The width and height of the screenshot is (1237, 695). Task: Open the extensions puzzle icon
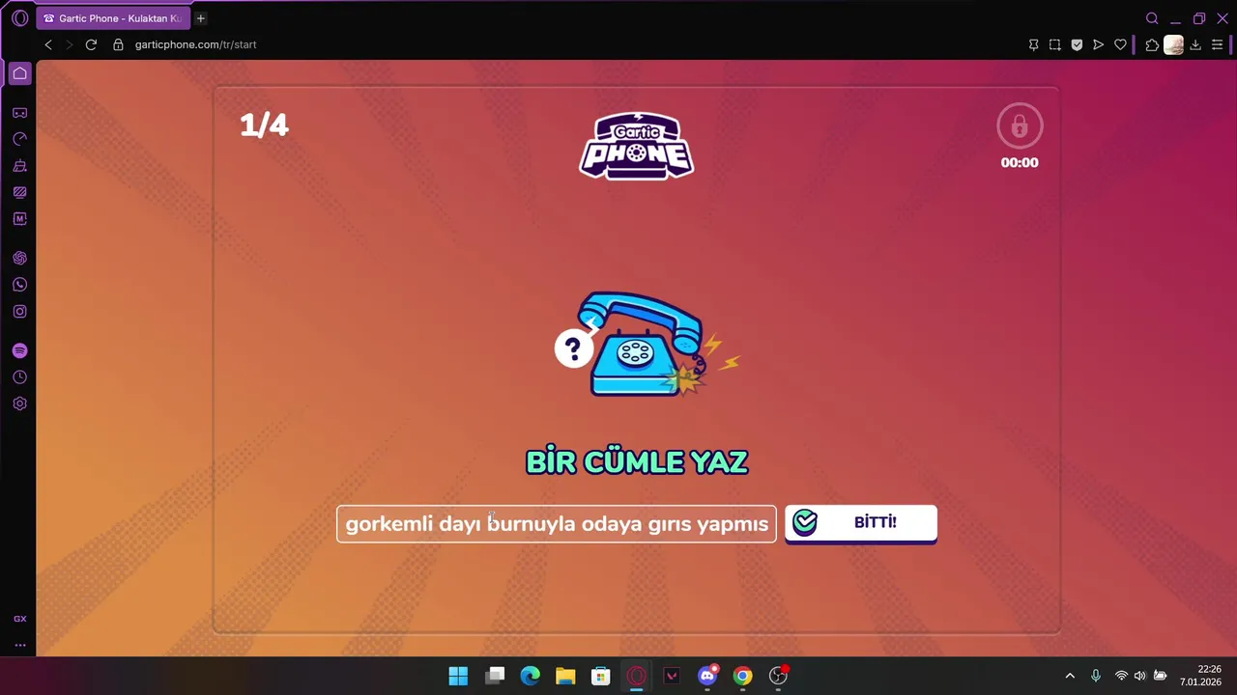click(1152, 44)
